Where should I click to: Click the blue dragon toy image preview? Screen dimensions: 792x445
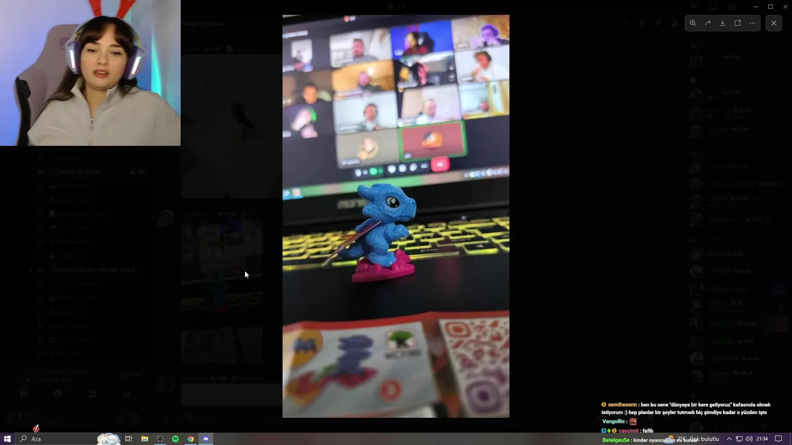tap(396, 216)
